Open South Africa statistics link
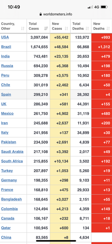This screenshot has width=112, height=244. click(x=12, y=161)
